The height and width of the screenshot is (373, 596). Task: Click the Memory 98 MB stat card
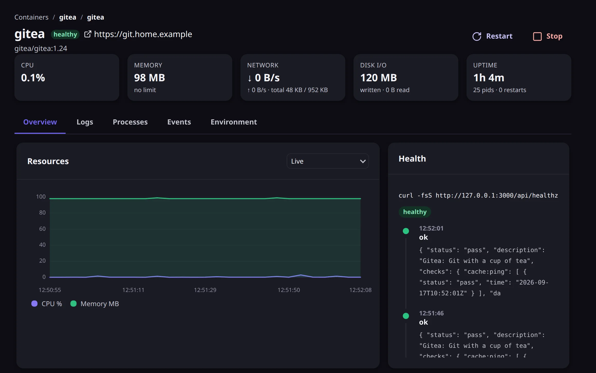(180, 77)
